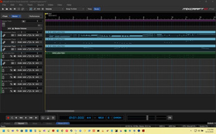Click the Time ruler button

click(x=89, y=9)
